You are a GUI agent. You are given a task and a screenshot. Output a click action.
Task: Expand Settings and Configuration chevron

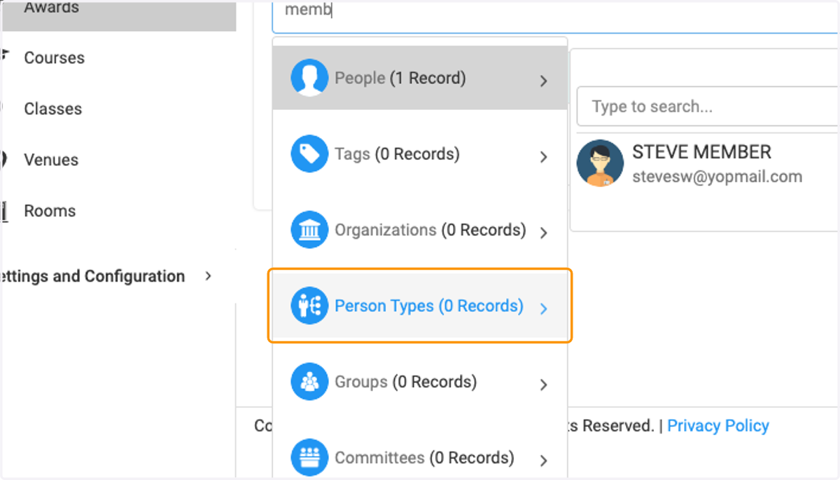(x=208, y=276)
